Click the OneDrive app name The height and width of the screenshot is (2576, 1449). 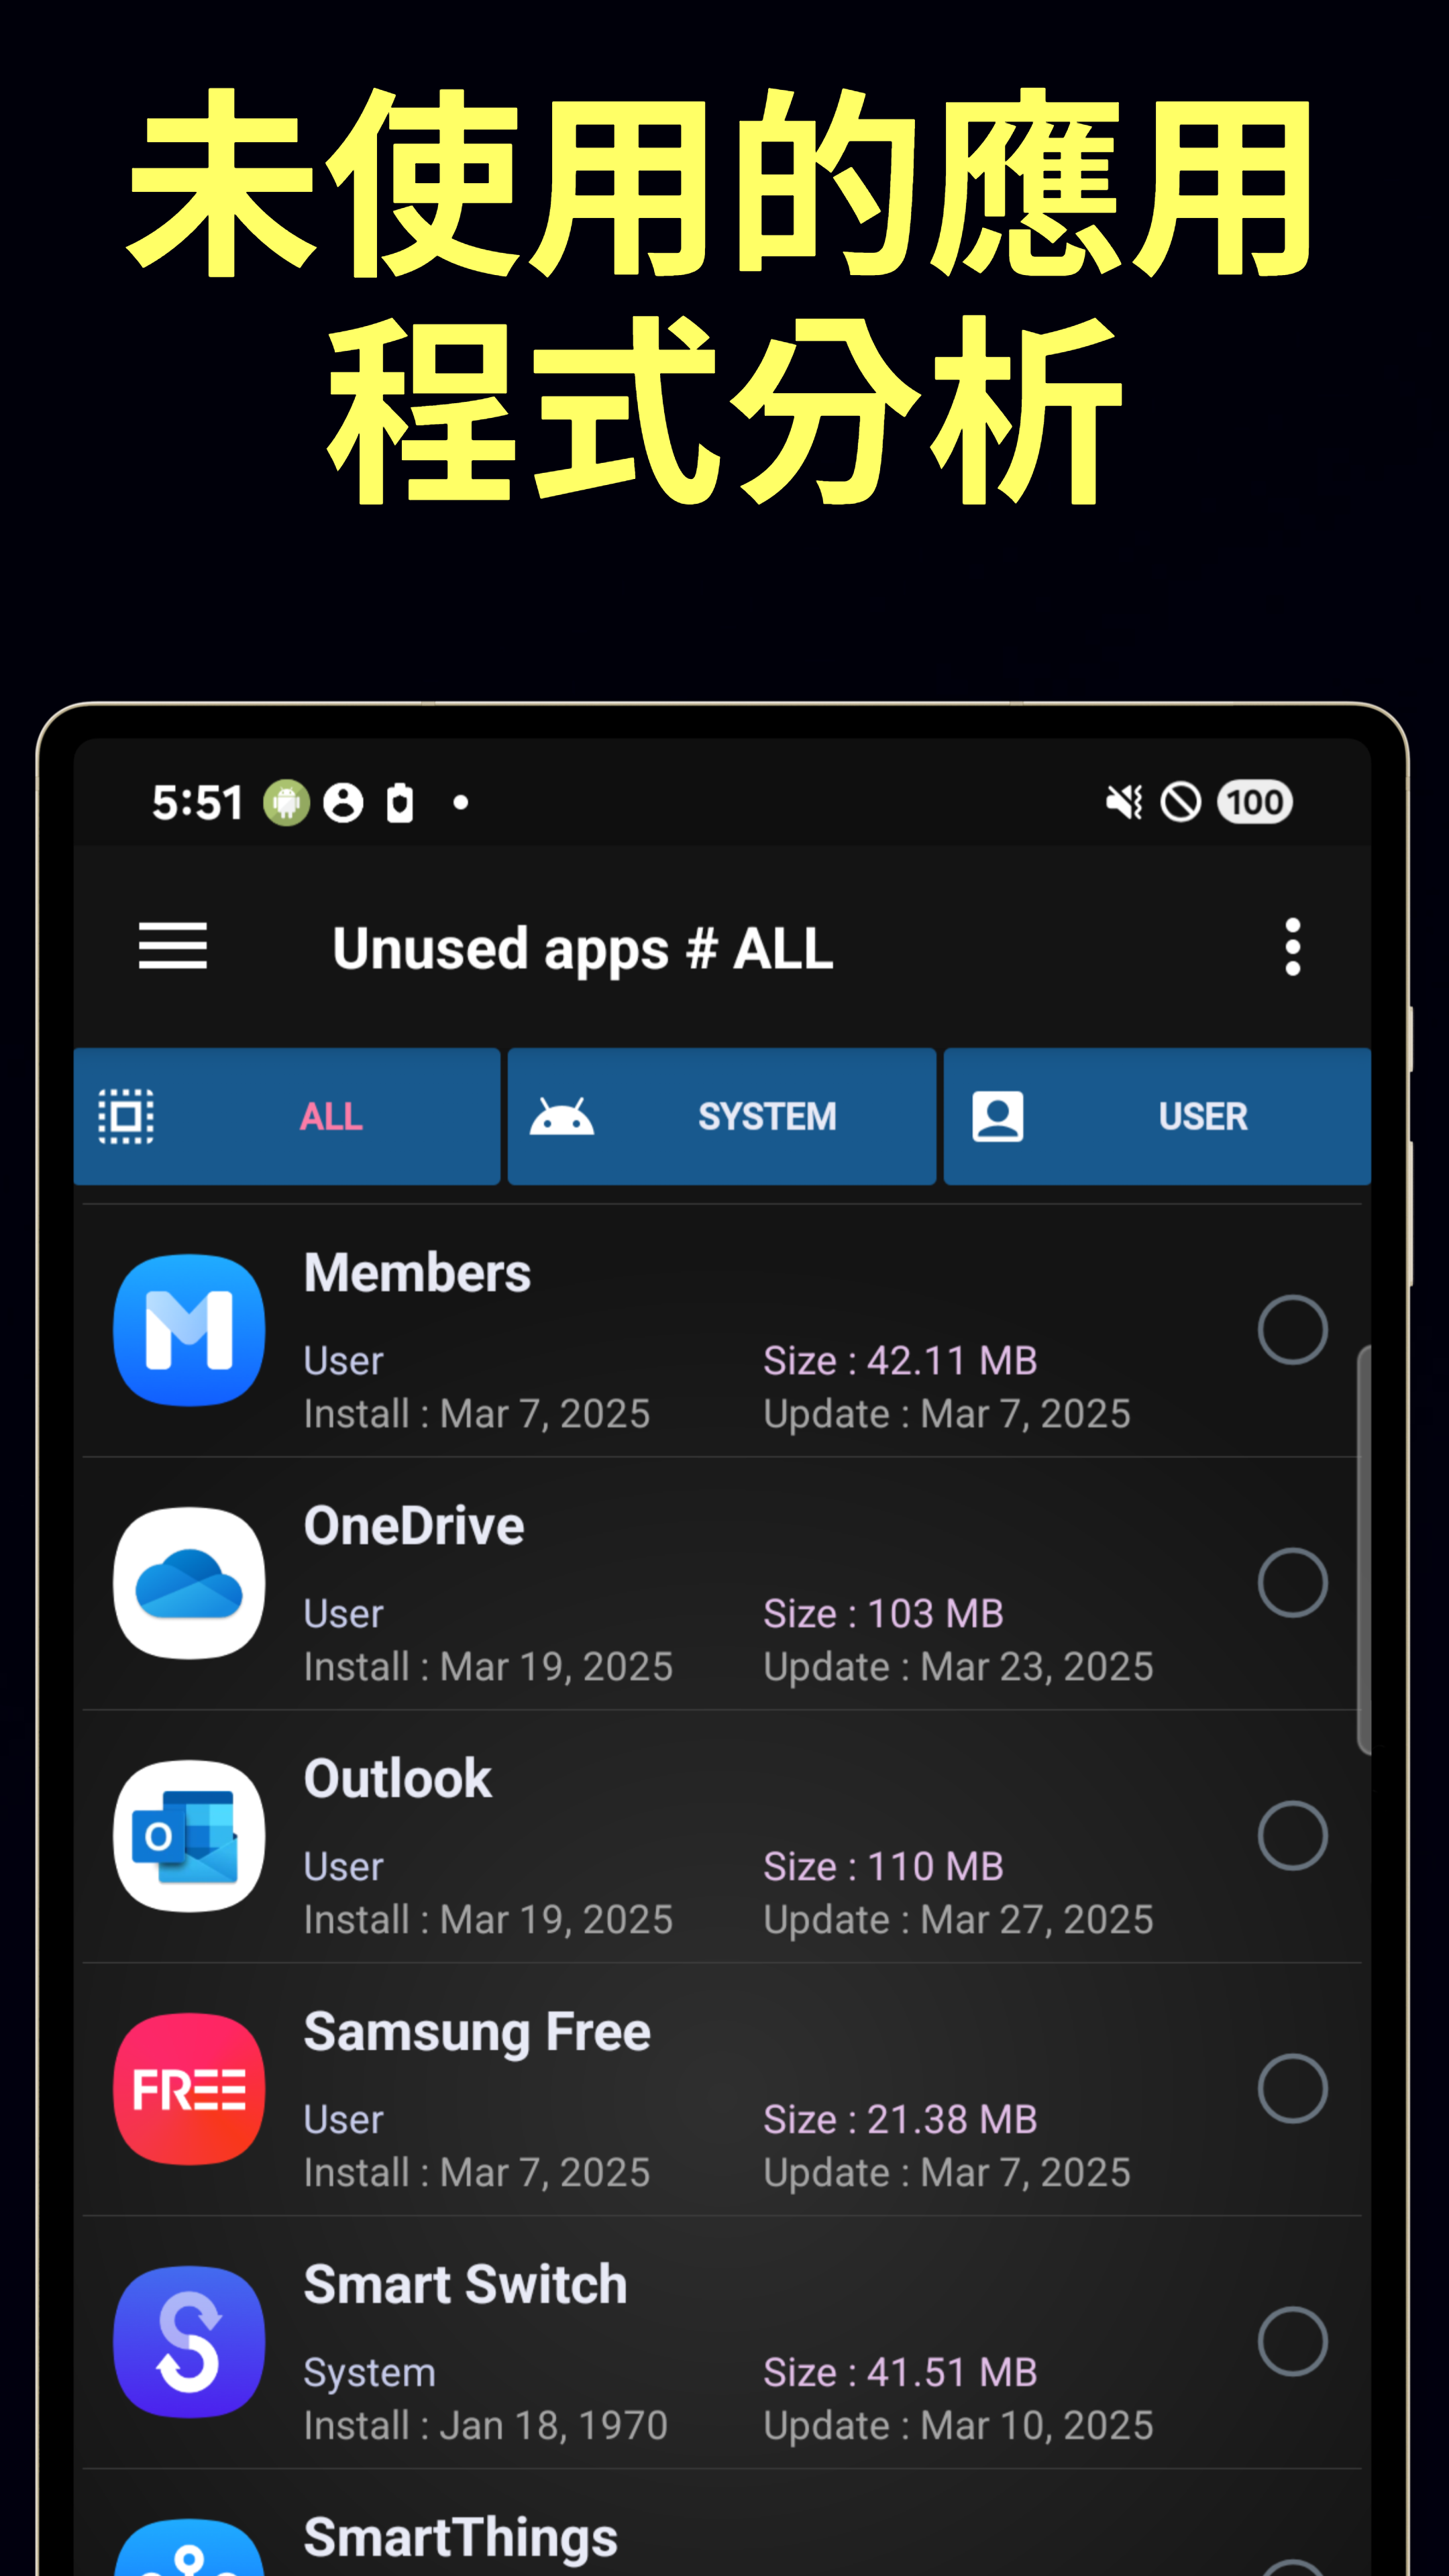click(414, 1526)
